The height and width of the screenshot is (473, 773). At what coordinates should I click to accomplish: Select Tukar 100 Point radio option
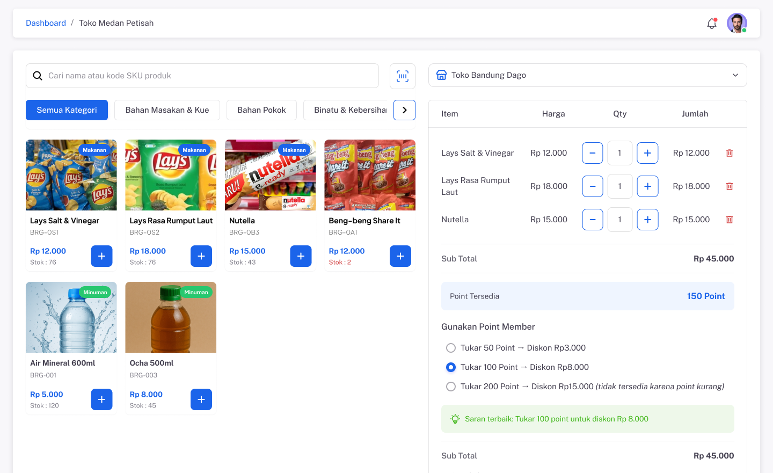pos(451,367)
